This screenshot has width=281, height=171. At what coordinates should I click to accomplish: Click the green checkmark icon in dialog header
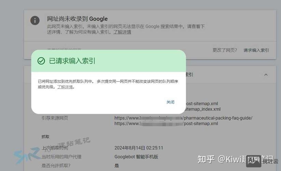tap(41, 61)
